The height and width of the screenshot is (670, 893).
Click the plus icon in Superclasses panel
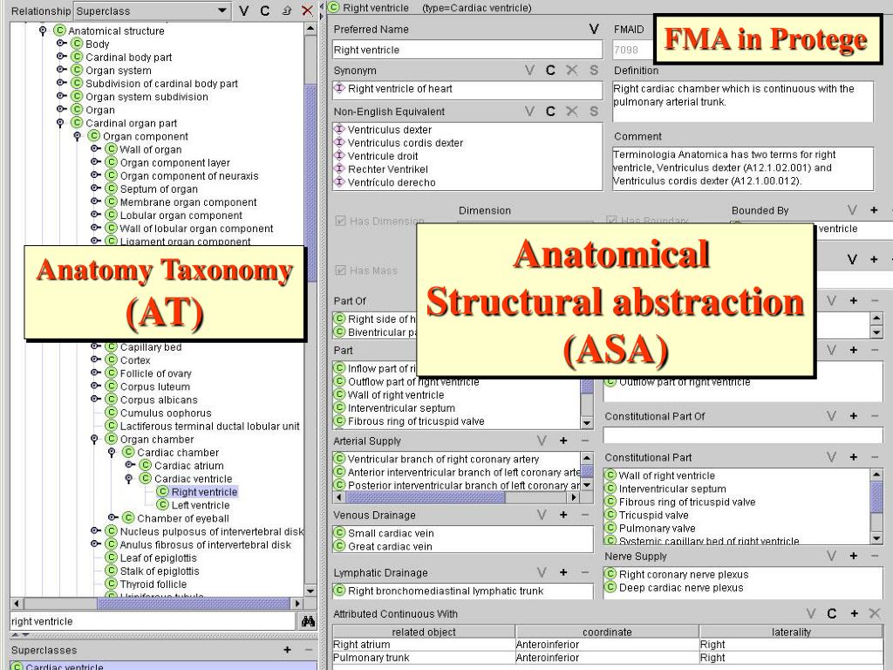click(x=287, y=649)
